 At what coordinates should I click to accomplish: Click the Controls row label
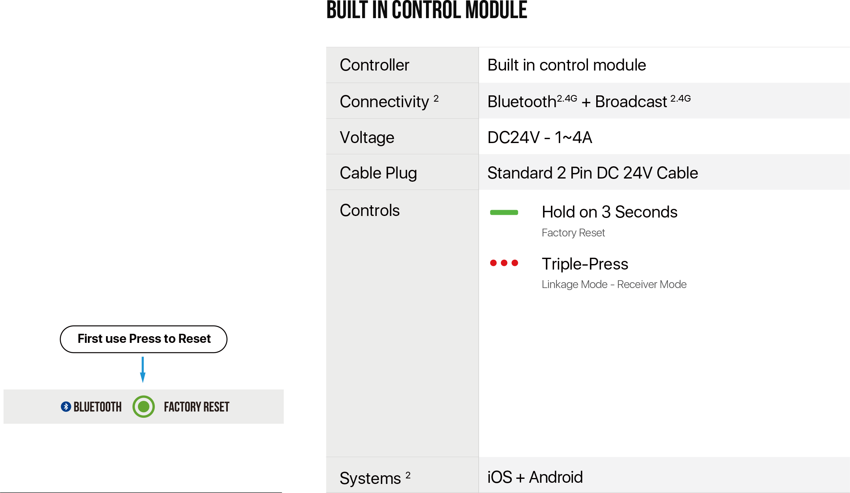tap(370, 210)
